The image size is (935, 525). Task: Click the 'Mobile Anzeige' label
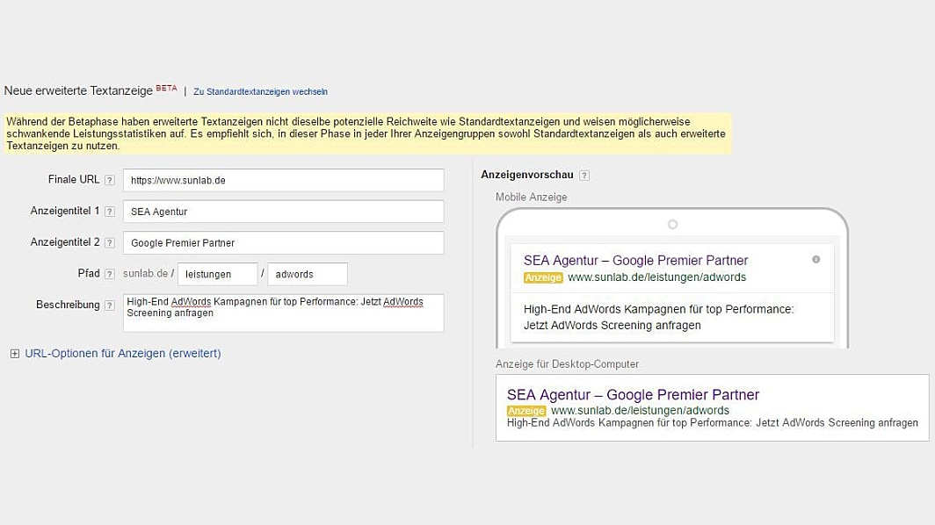(x=532, y=198)
